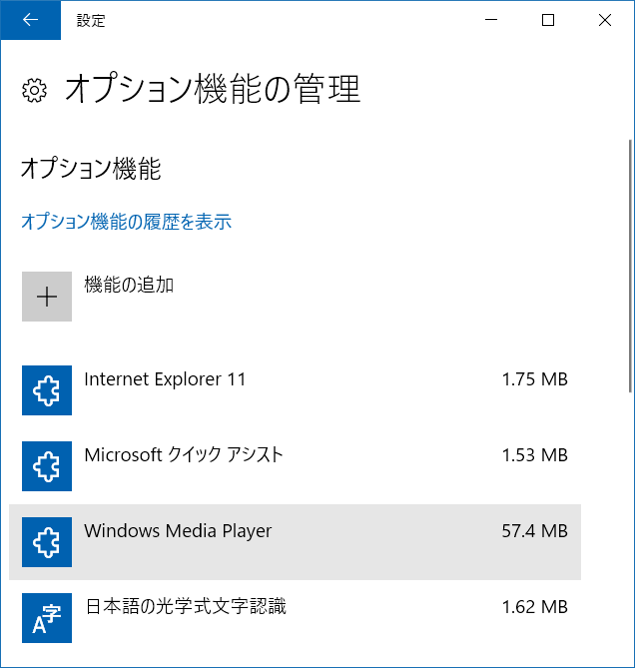
Task: Click the オプション機能の管理 page title
Action: [x=213, y=89]
